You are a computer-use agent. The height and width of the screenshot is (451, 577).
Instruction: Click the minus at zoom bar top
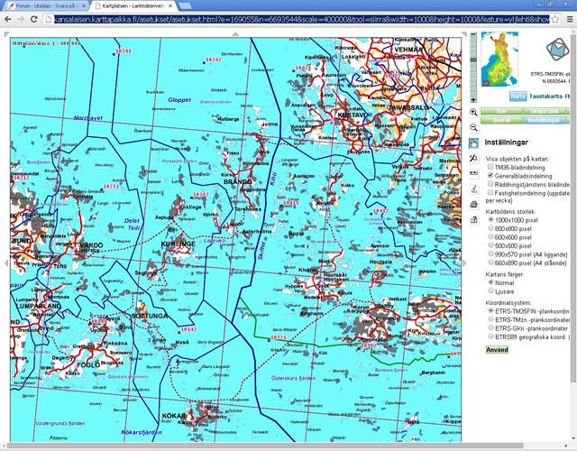point(475,33)
